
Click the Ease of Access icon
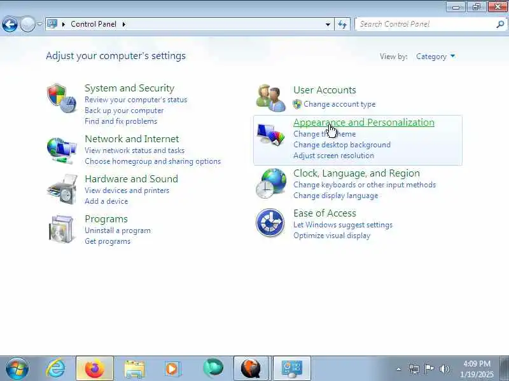(x=270, y=223)
